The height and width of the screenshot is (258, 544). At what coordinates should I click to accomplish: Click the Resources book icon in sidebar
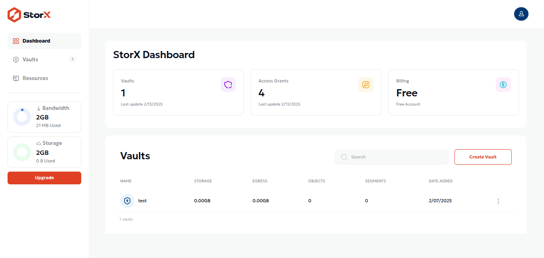[x=16, y=78]
